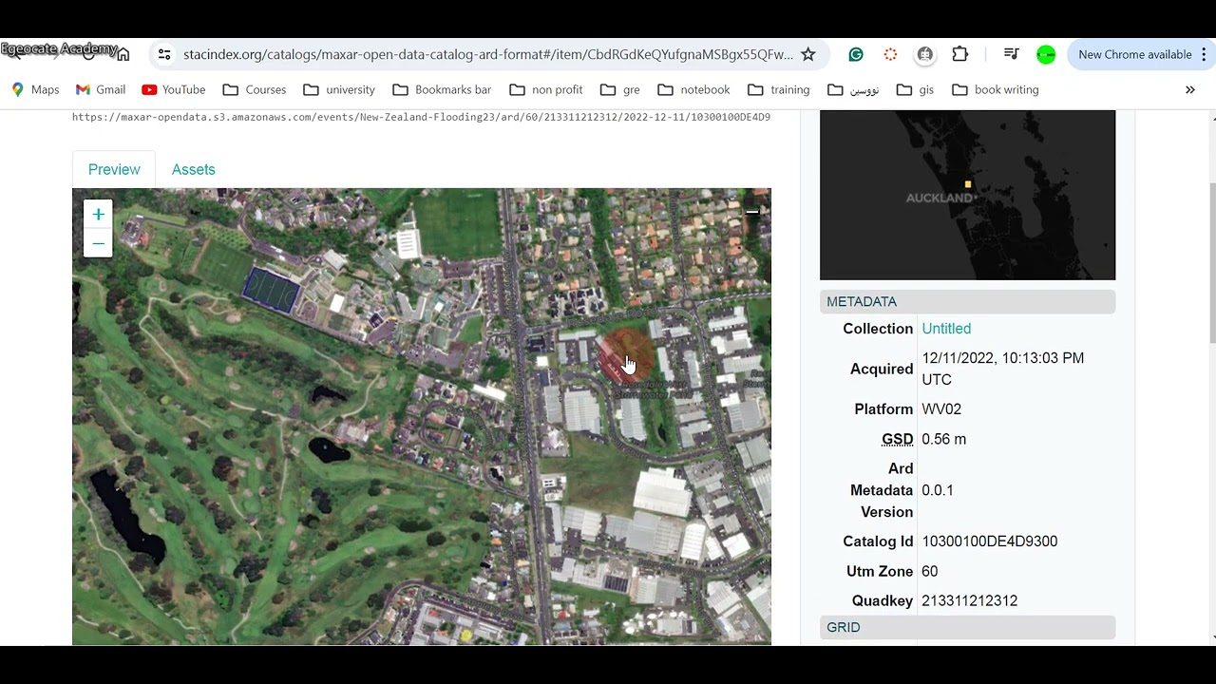Open the Courses bookmark folder
This screenshot has width=1216, height=684.
click(255, 90)
